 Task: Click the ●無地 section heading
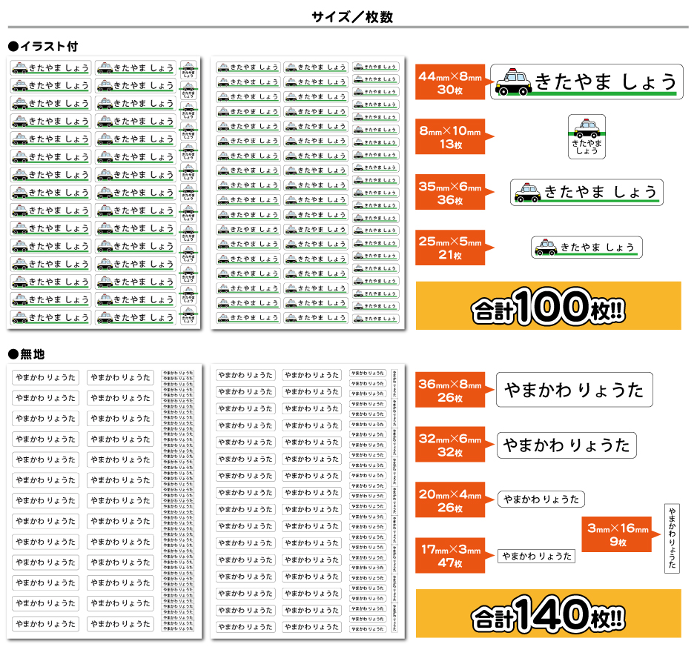click(x=26, y=354)
